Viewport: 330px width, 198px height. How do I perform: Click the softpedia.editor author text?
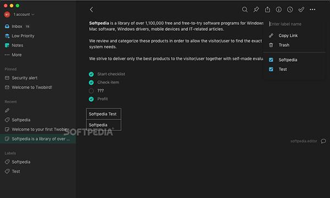tap(304, 141)
